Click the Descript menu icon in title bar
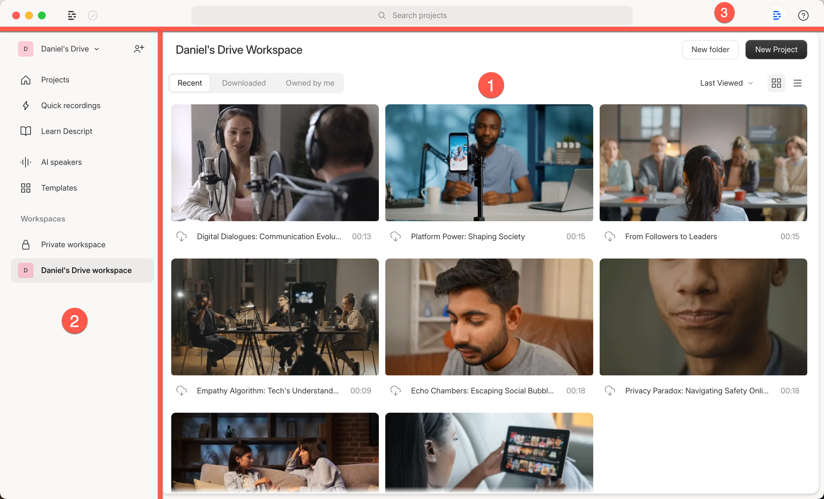Image resolution: width=824 pixels, height=499 pixels. tap(72, 15)
